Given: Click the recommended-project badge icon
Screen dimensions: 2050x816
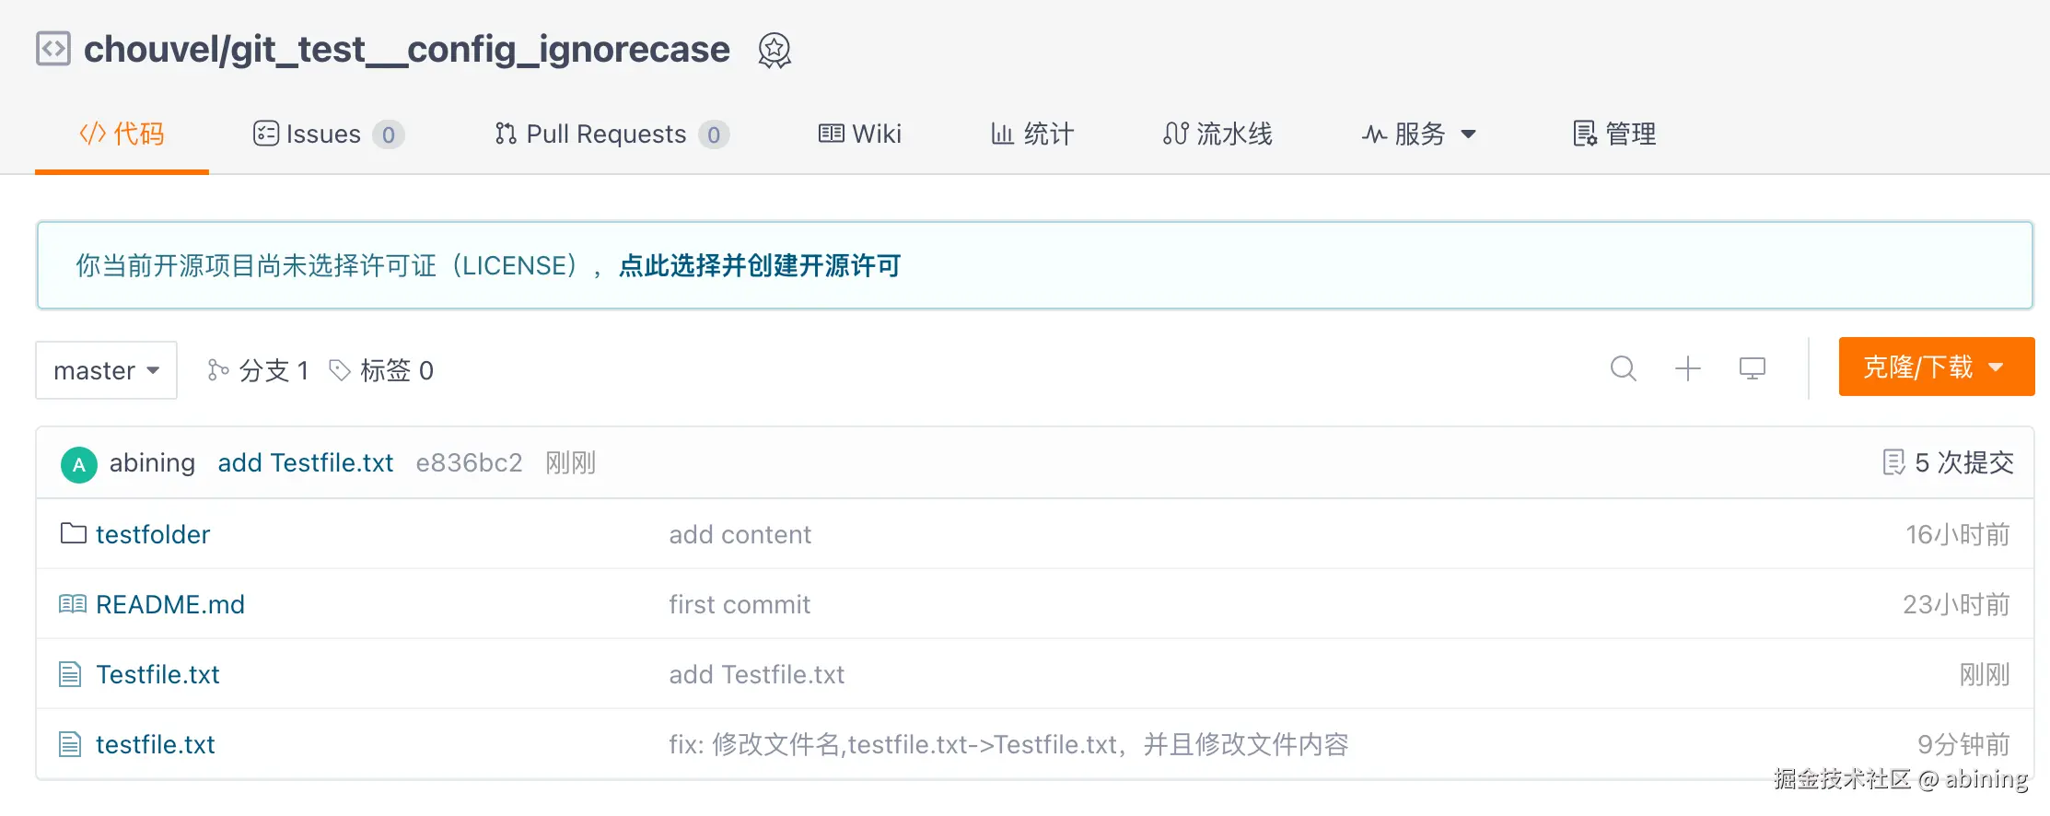Looking at the screenshot, I should (774, 51).
